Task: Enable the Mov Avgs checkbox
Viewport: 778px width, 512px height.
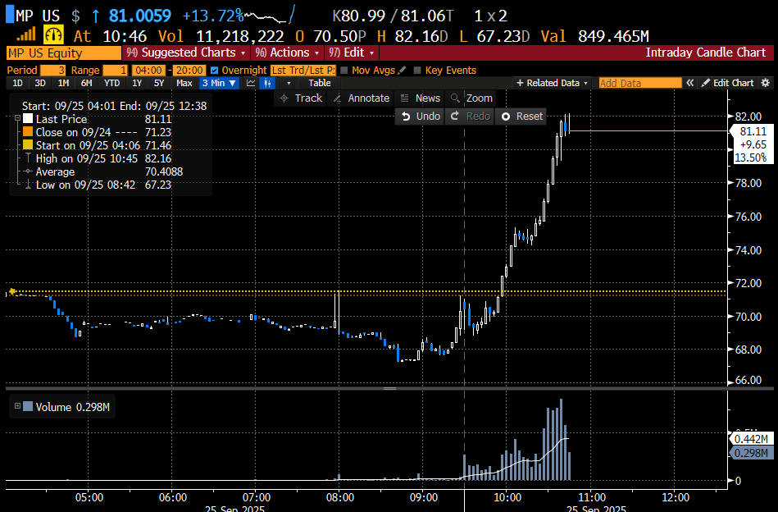Action: coord(344,70)
